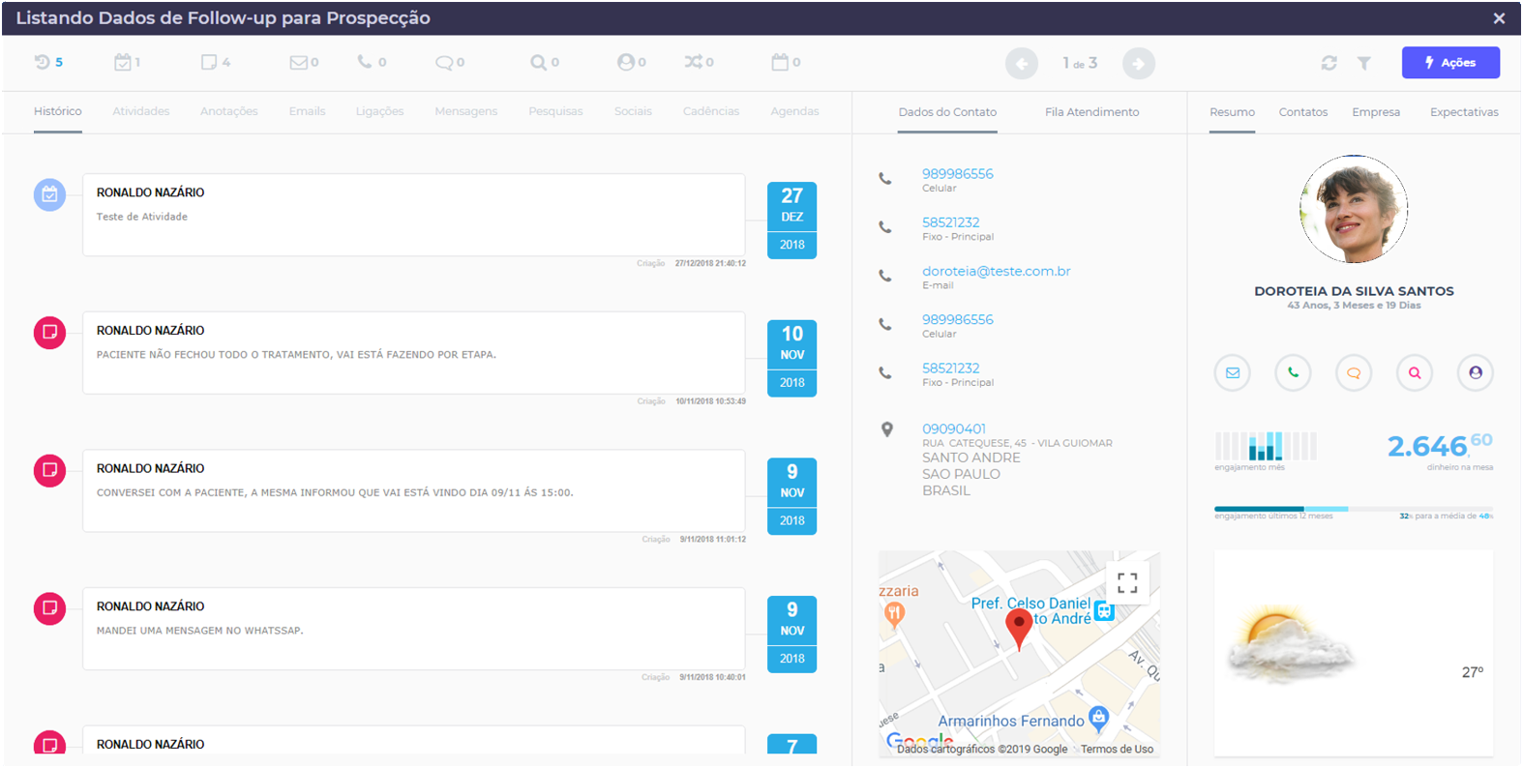The height and width of the screenshot is (768, 1523).
Task: Click first Fixo - Principal number 58521232
Action: click(950, 222)
